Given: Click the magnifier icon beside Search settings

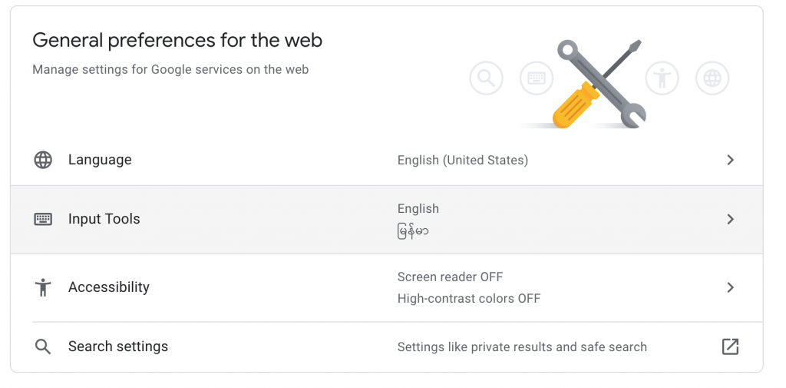Looking at the screenshot, I should [43, 347].
